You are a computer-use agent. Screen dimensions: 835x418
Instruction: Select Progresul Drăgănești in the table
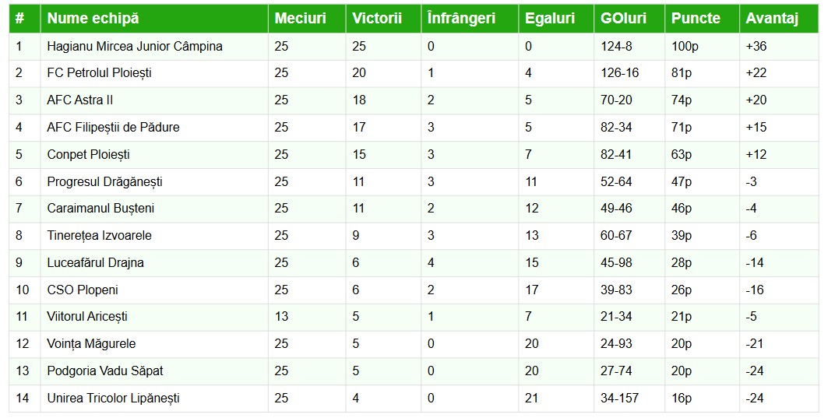(104, 181)
